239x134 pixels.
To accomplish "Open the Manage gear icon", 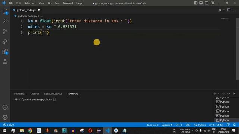I will pos(5,117).
